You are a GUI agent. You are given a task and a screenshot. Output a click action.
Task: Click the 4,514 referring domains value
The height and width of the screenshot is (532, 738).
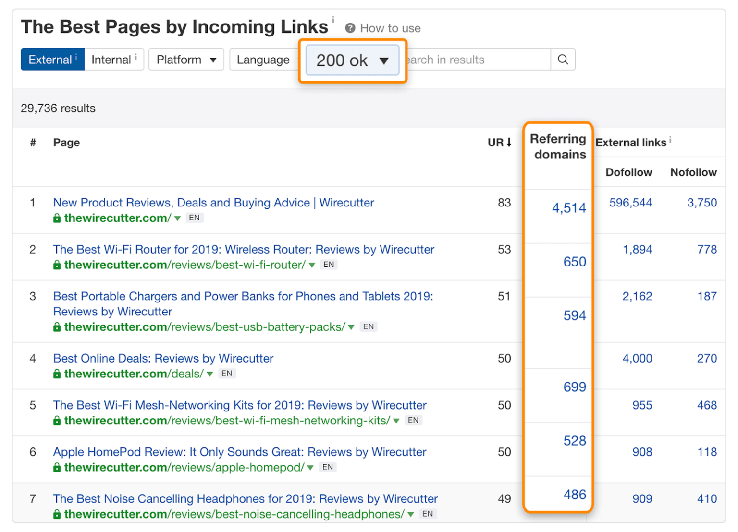click(x=569, y=208)
